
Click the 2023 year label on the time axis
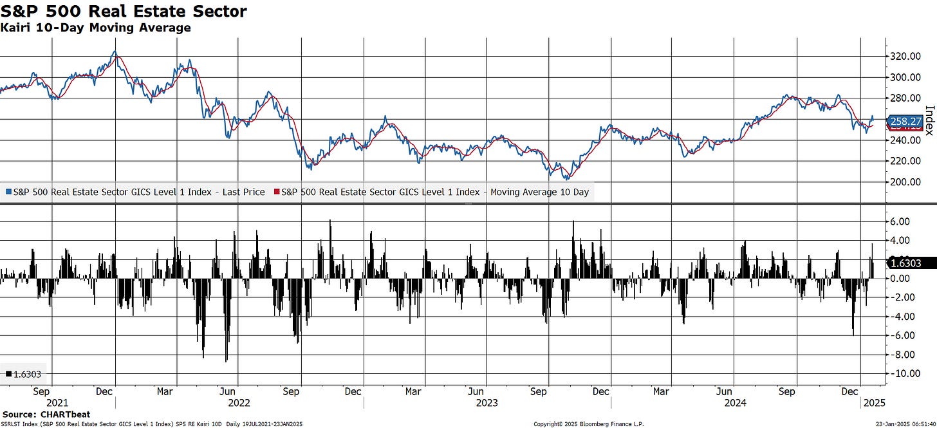[x=487, y=404]
